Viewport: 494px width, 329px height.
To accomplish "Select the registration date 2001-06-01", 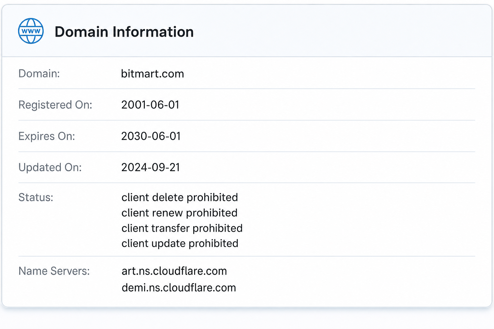I will 150,105.
